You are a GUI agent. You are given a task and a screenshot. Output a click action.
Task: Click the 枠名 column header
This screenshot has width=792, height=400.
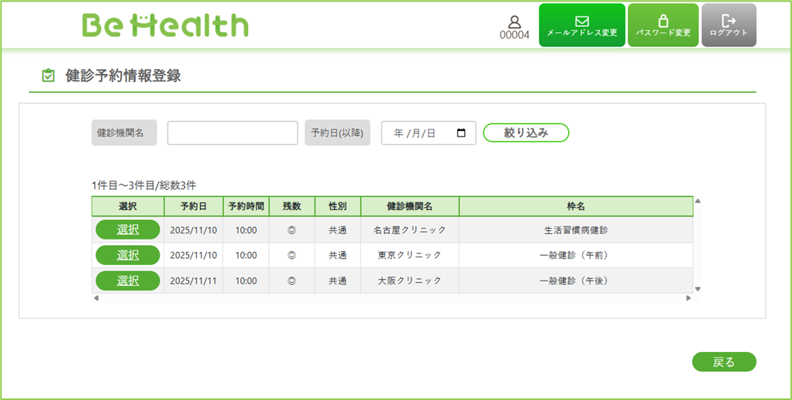click(576, 206)
